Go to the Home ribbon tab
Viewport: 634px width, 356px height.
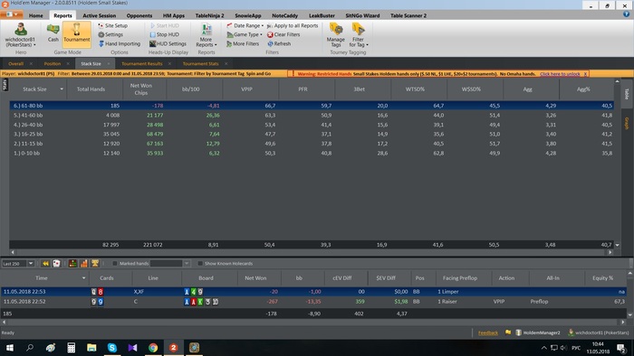coord(35,15)
